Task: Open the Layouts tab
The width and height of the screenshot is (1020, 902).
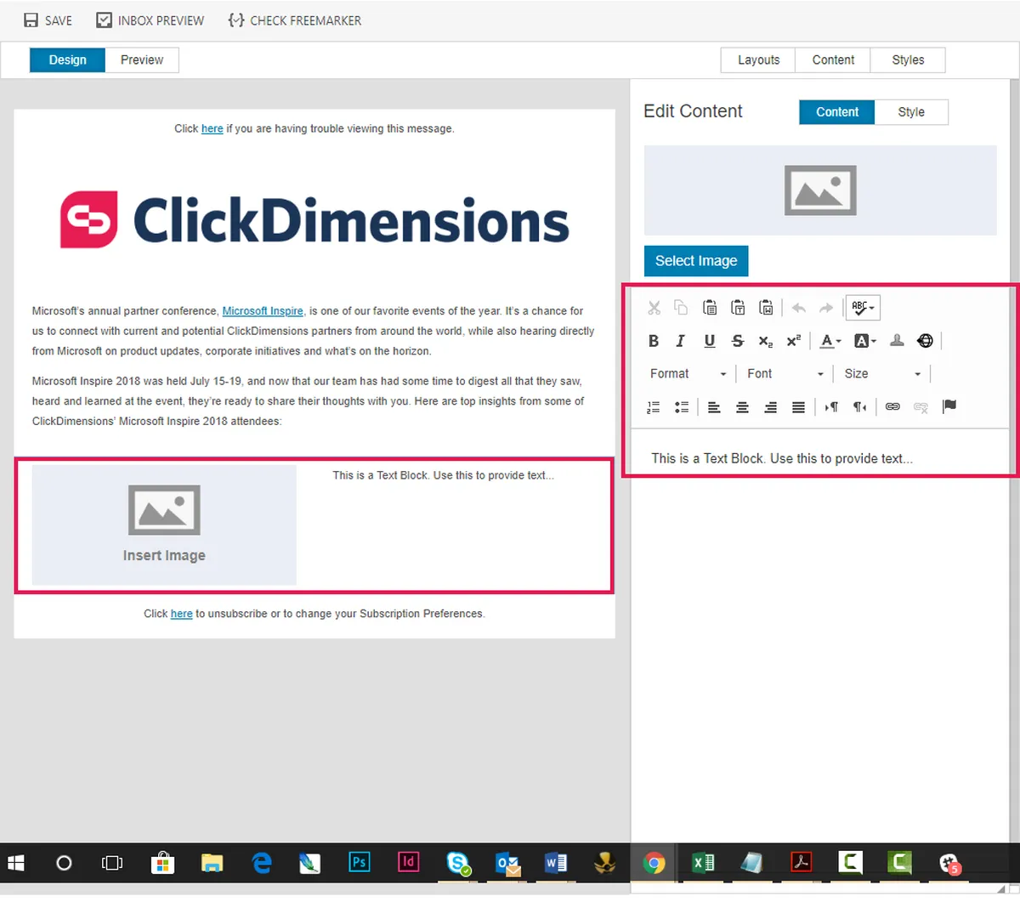Action: tap(758, 60)
